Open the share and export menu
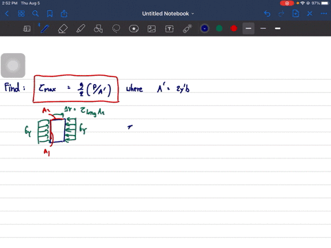Screen dimensions: 331x248 pyautogui.click(x=64, y=14)
